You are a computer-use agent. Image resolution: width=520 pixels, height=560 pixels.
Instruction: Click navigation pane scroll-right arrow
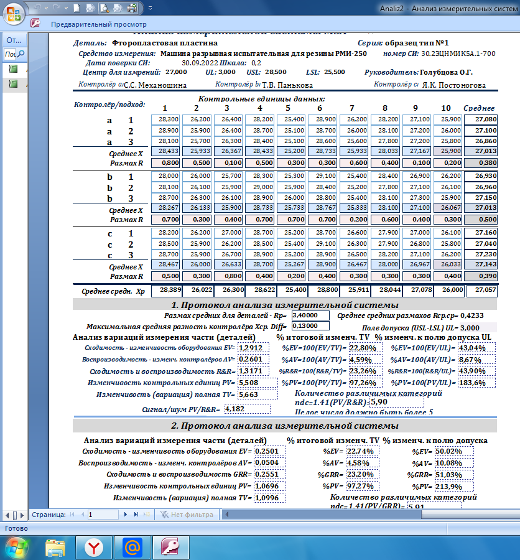click(22, 515)
